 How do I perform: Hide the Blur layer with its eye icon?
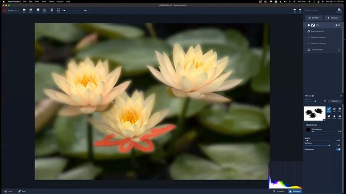tap(339, 25)
